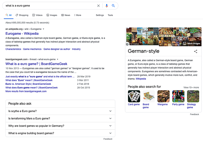Open 'What does Euro game mean?' thread
The width and height of the screenshot is (203, 141).
coord(31,88)
